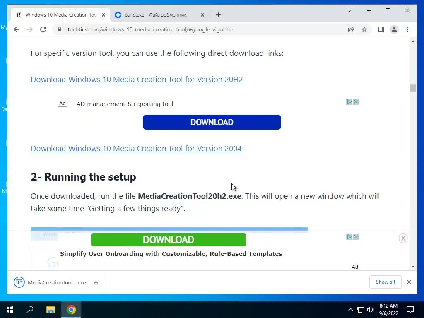Close the bottom banner ad with its small X

pos(356,236)
